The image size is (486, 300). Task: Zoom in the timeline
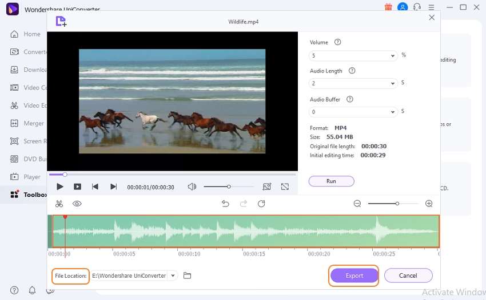pos(429,204)
